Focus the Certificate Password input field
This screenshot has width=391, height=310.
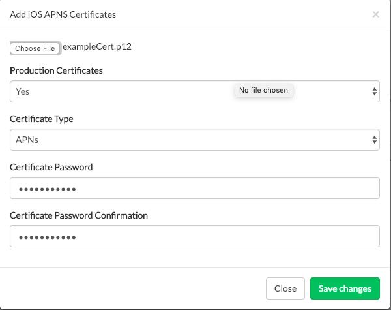(x=194, y=189)
